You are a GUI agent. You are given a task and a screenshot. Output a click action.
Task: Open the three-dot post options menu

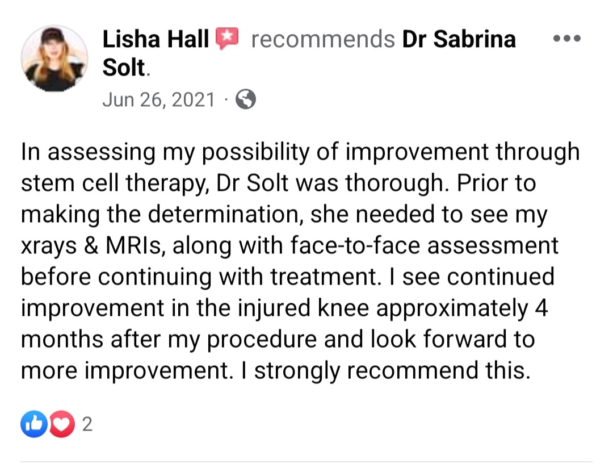567,39
